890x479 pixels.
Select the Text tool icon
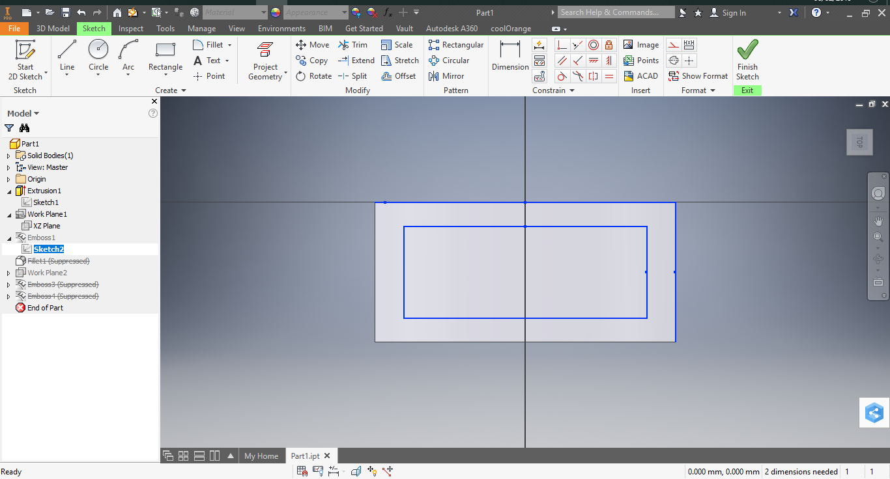pos(198,61)
